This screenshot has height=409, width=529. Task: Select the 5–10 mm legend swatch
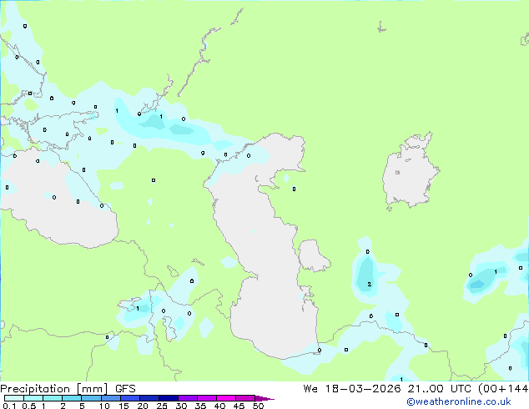(x=91, y=398)
